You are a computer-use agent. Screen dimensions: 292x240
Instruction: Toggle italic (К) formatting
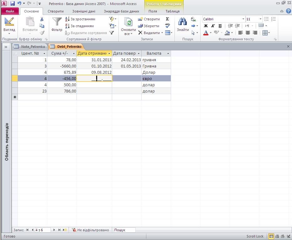coord(213,26)
